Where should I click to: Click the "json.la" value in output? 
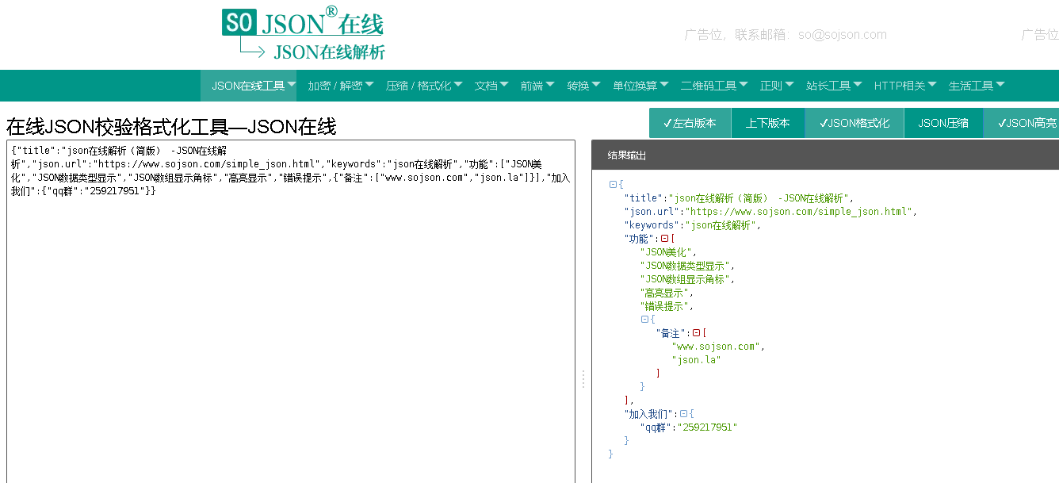pos(696,360)
